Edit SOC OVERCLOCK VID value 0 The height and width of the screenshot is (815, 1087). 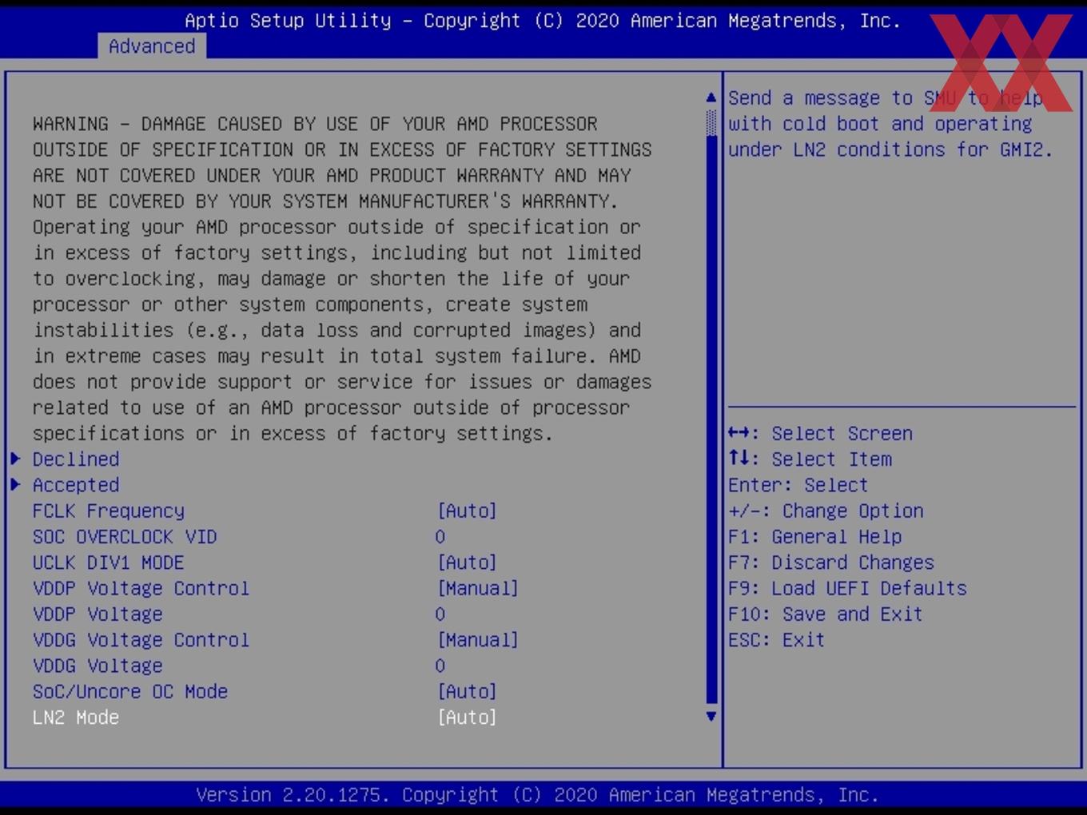point(440,537)
